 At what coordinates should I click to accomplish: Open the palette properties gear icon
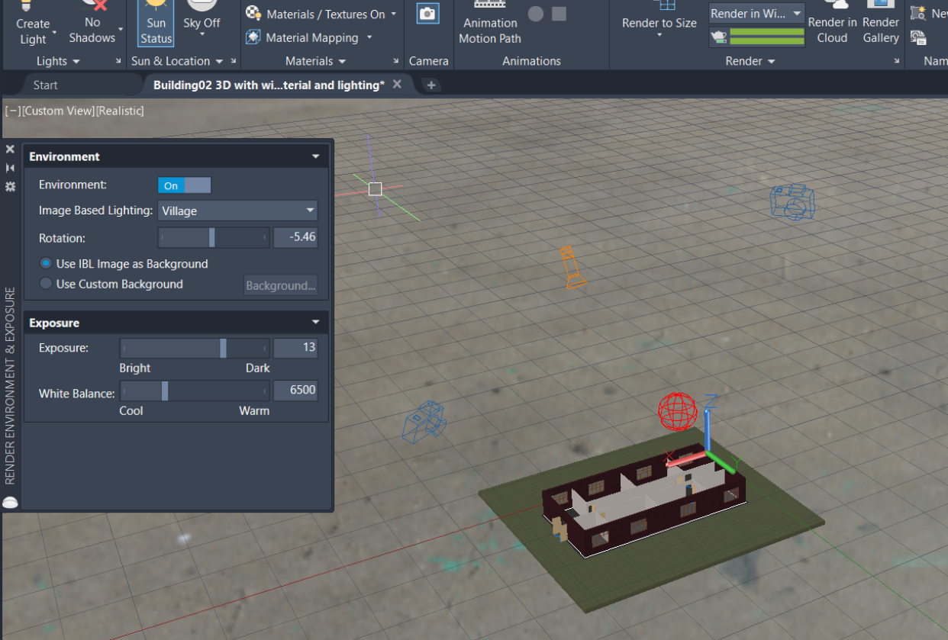click(10, 186)
